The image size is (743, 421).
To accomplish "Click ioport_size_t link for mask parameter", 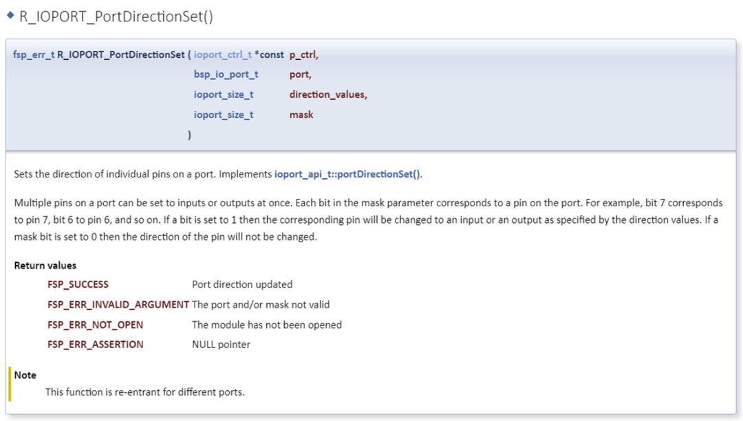I will (224, 115).
